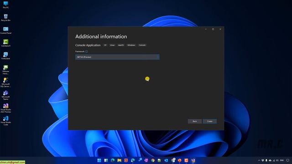Select the Camtasia 9 desktop icon
Screen dimensions: 292x164
[x=5, y=43]
